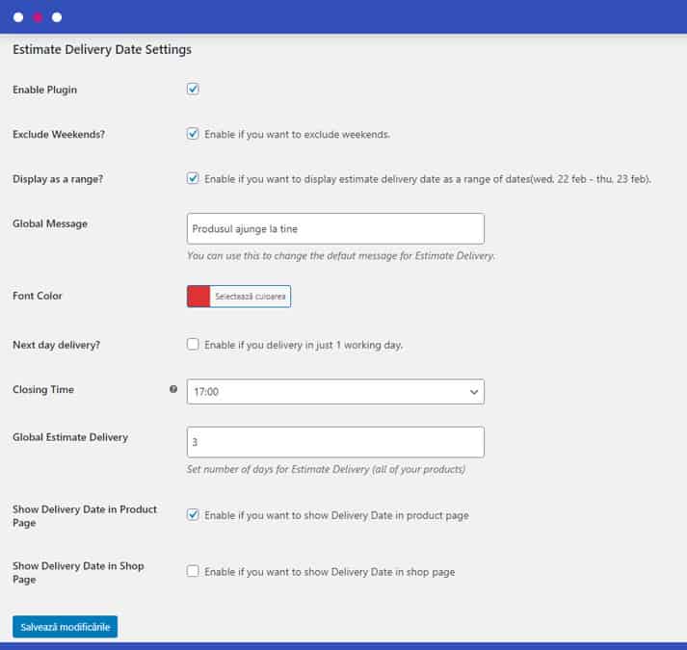The image size is (687, 650).
Task: Enable Show Delivery Date in Shop Page checkbox
Action: click(193, 571)
